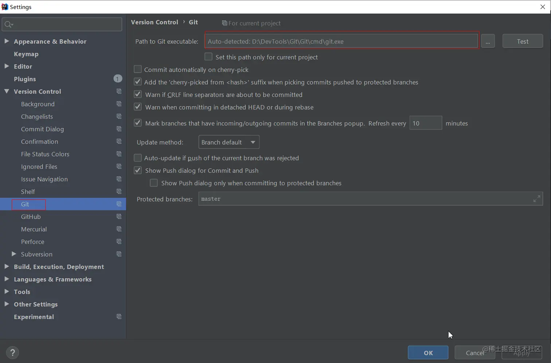Click project-level icon beside Experimental
Viewport: 551px width, 363px height.
tap(119, 317)
